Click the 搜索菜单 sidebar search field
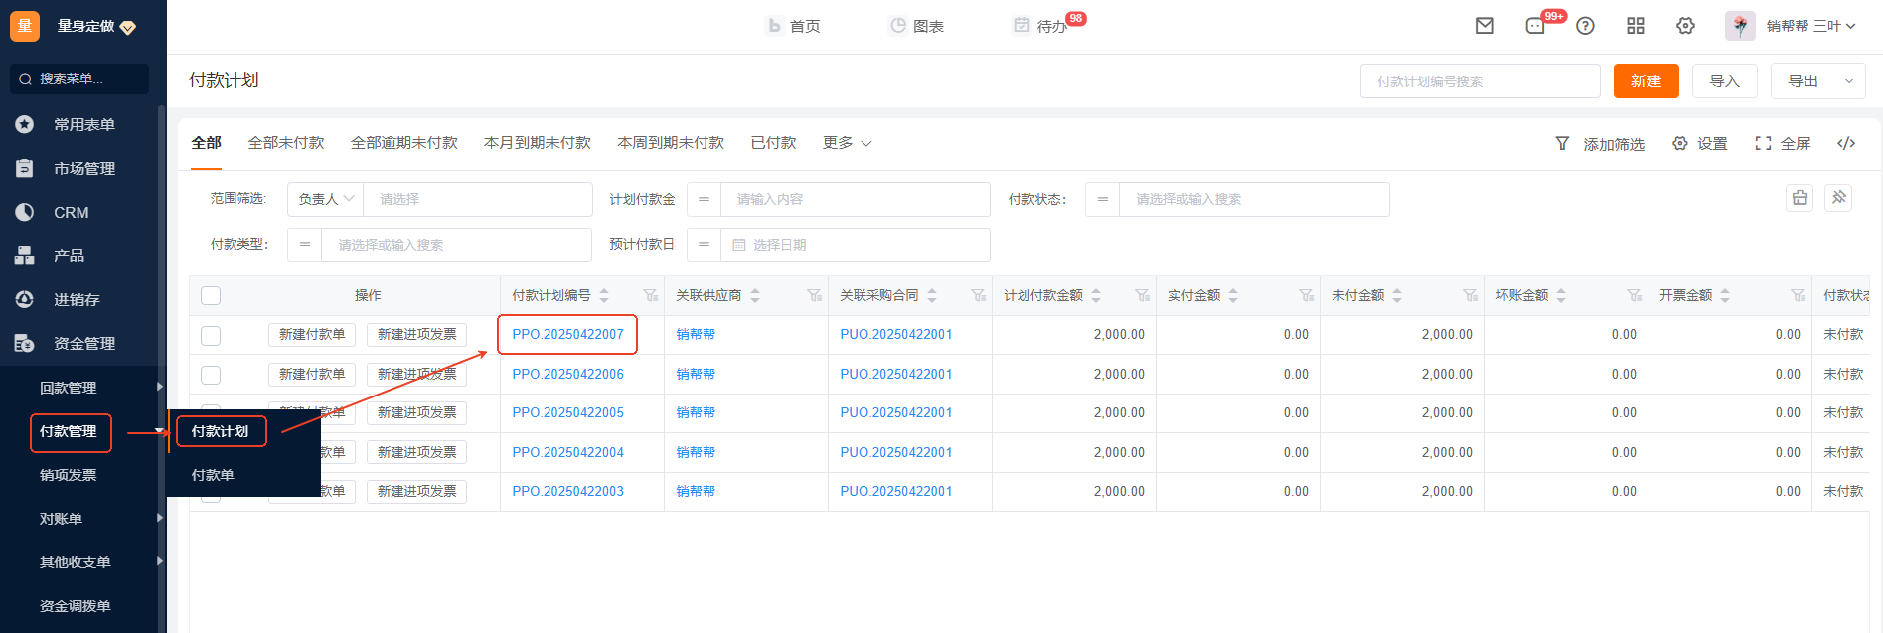 79,79
